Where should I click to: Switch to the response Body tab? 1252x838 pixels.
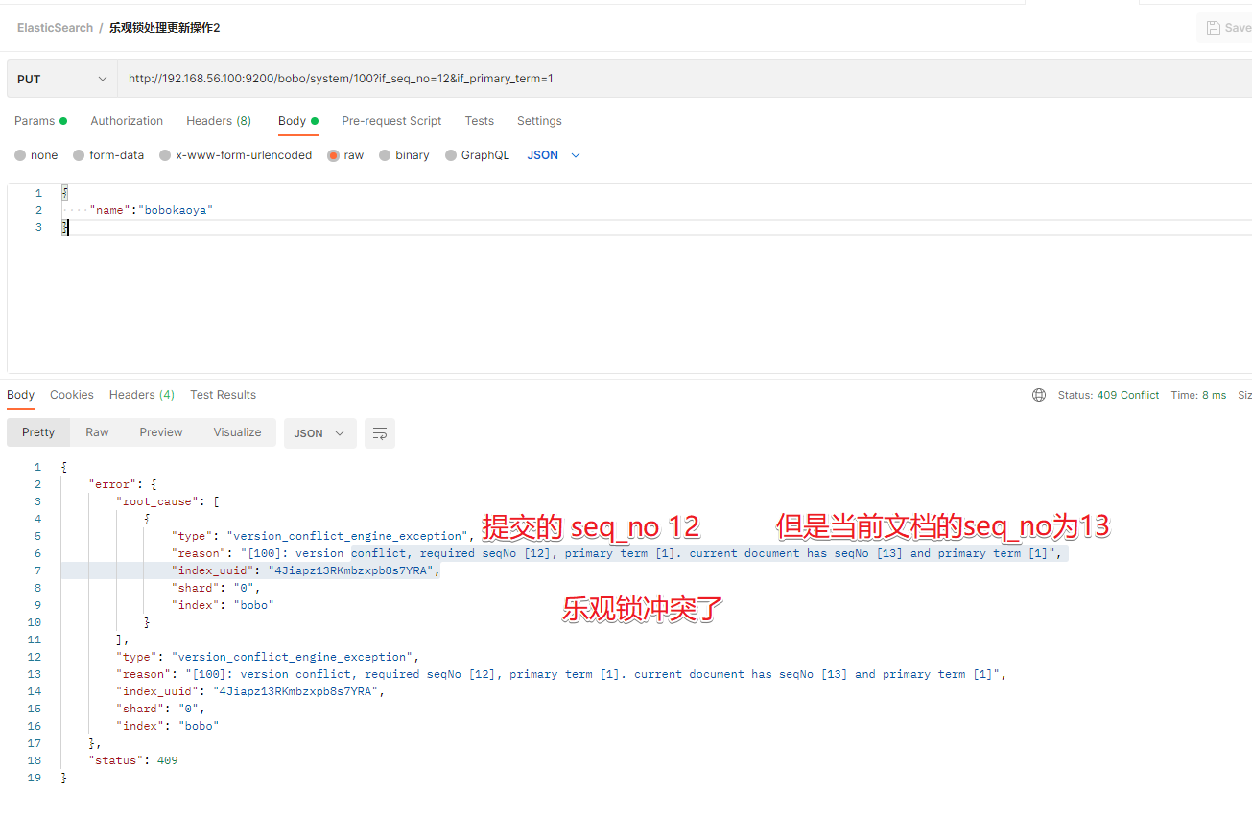(x=20, y=395)
